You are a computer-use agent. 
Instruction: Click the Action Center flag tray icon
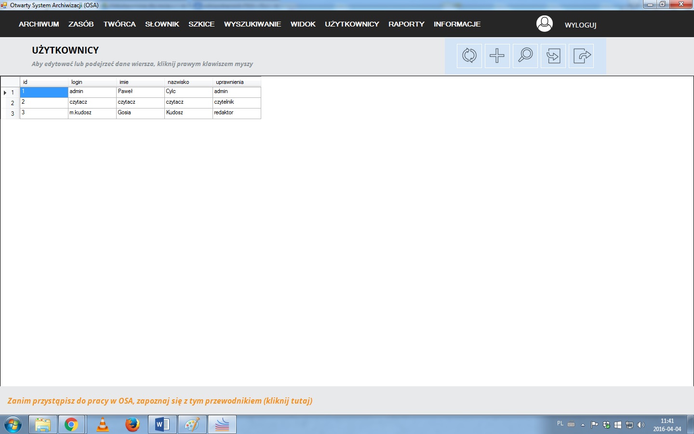point(595,425)
